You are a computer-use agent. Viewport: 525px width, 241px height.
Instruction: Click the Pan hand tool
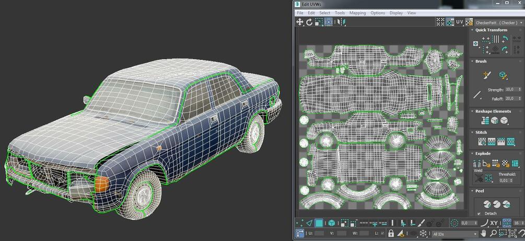(484, 233)
